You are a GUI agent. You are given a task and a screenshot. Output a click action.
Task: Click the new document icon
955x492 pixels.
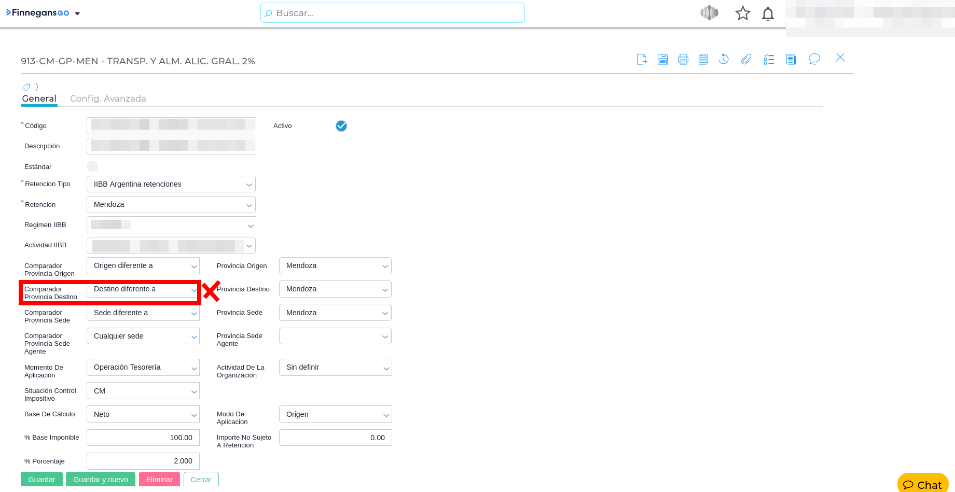click(x=642, y=59)
